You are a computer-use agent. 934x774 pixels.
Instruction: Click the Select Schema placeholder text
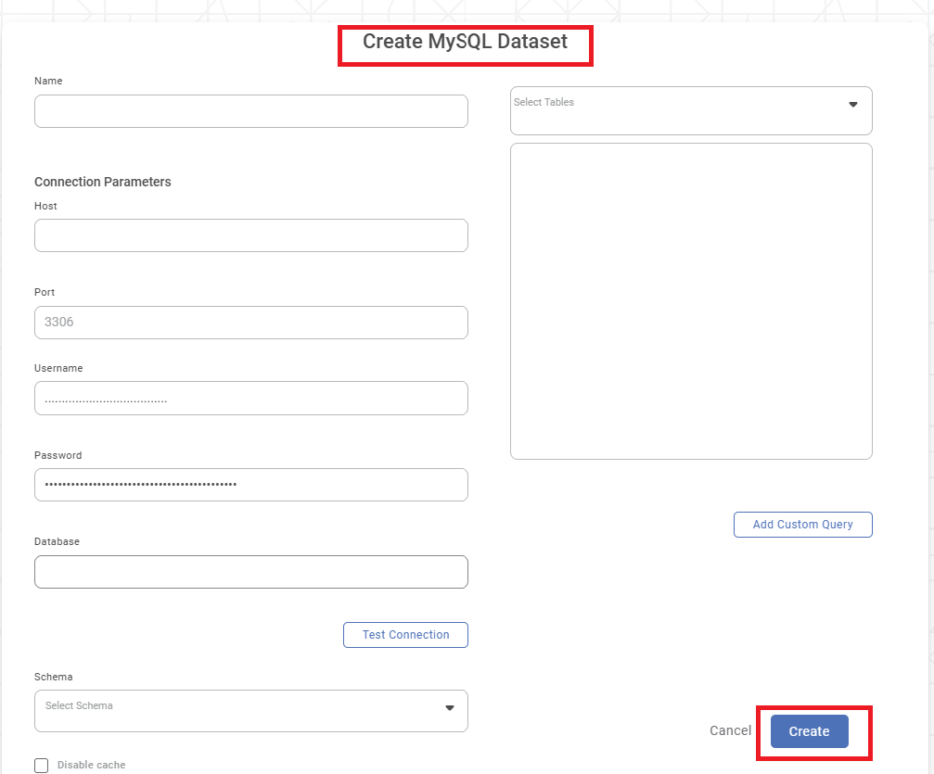tap(80, 705)
